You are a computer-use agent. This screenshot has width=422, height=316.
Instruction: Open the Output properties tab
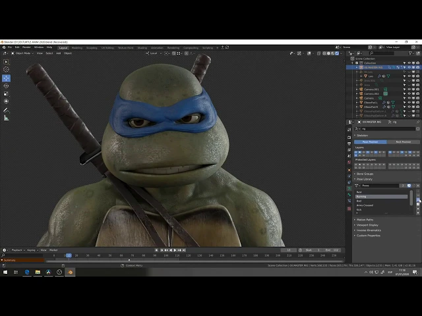coord(349,144)
